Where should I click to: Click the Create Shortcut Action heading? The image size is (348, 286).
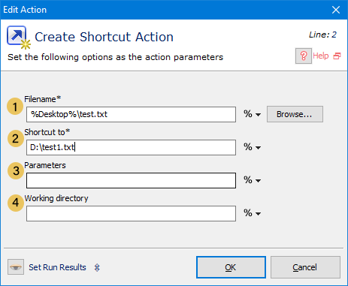(x=104, y=37)
